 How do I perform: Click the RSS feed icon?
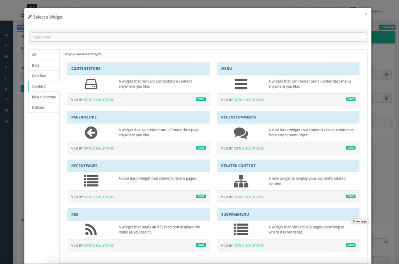[91, 230]
